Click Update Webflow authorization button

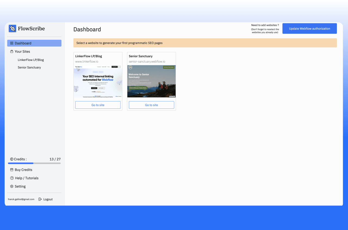pos(310,29)
